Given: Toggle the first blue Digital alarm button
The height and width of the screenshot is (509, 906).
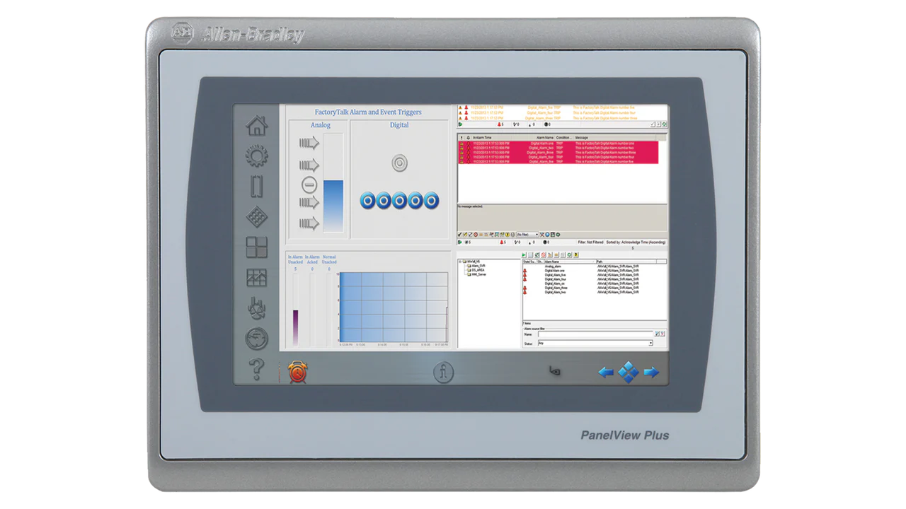Looking at the screenshot, I should 367,201.
